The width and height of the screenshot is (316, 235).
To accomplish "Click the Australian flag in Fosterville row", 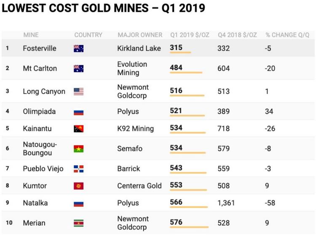I will click(79, 48).
